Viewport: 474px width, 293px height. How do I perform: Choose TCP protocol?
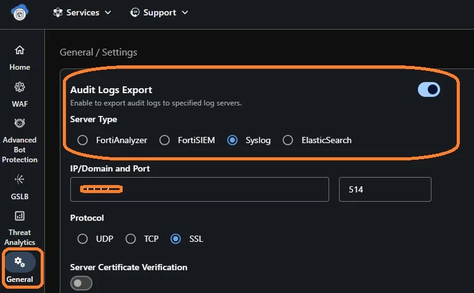131,239
